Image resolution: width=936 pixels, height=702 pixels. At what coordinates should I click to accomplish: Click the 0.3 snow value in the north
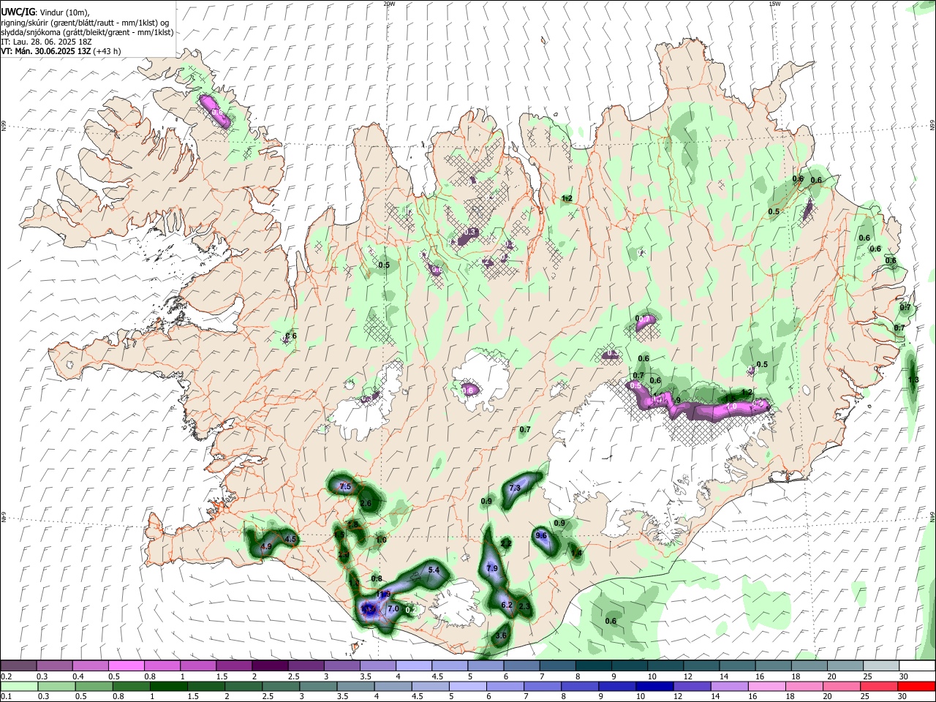coord(471,232)
